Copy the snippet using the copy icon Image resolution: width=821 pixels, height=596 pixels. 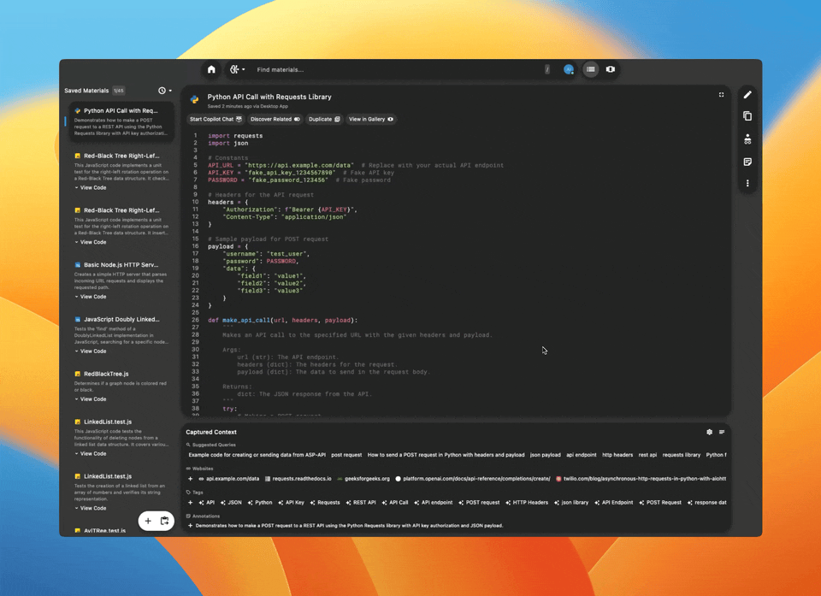(x=747, y=116)
